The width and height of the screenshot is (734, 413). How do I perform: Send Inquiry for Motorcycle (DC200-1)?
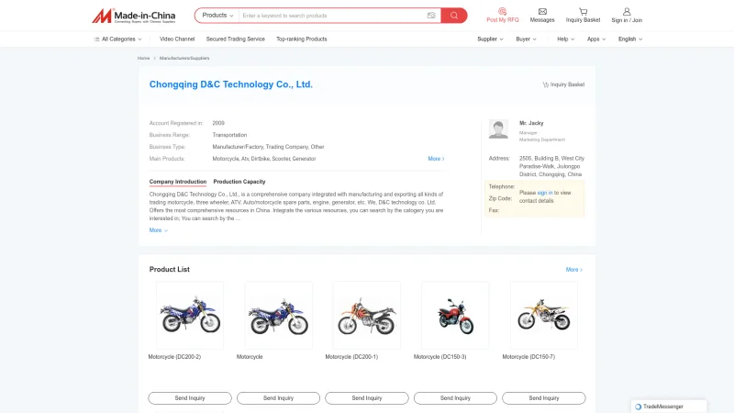[x=367, y=398]
